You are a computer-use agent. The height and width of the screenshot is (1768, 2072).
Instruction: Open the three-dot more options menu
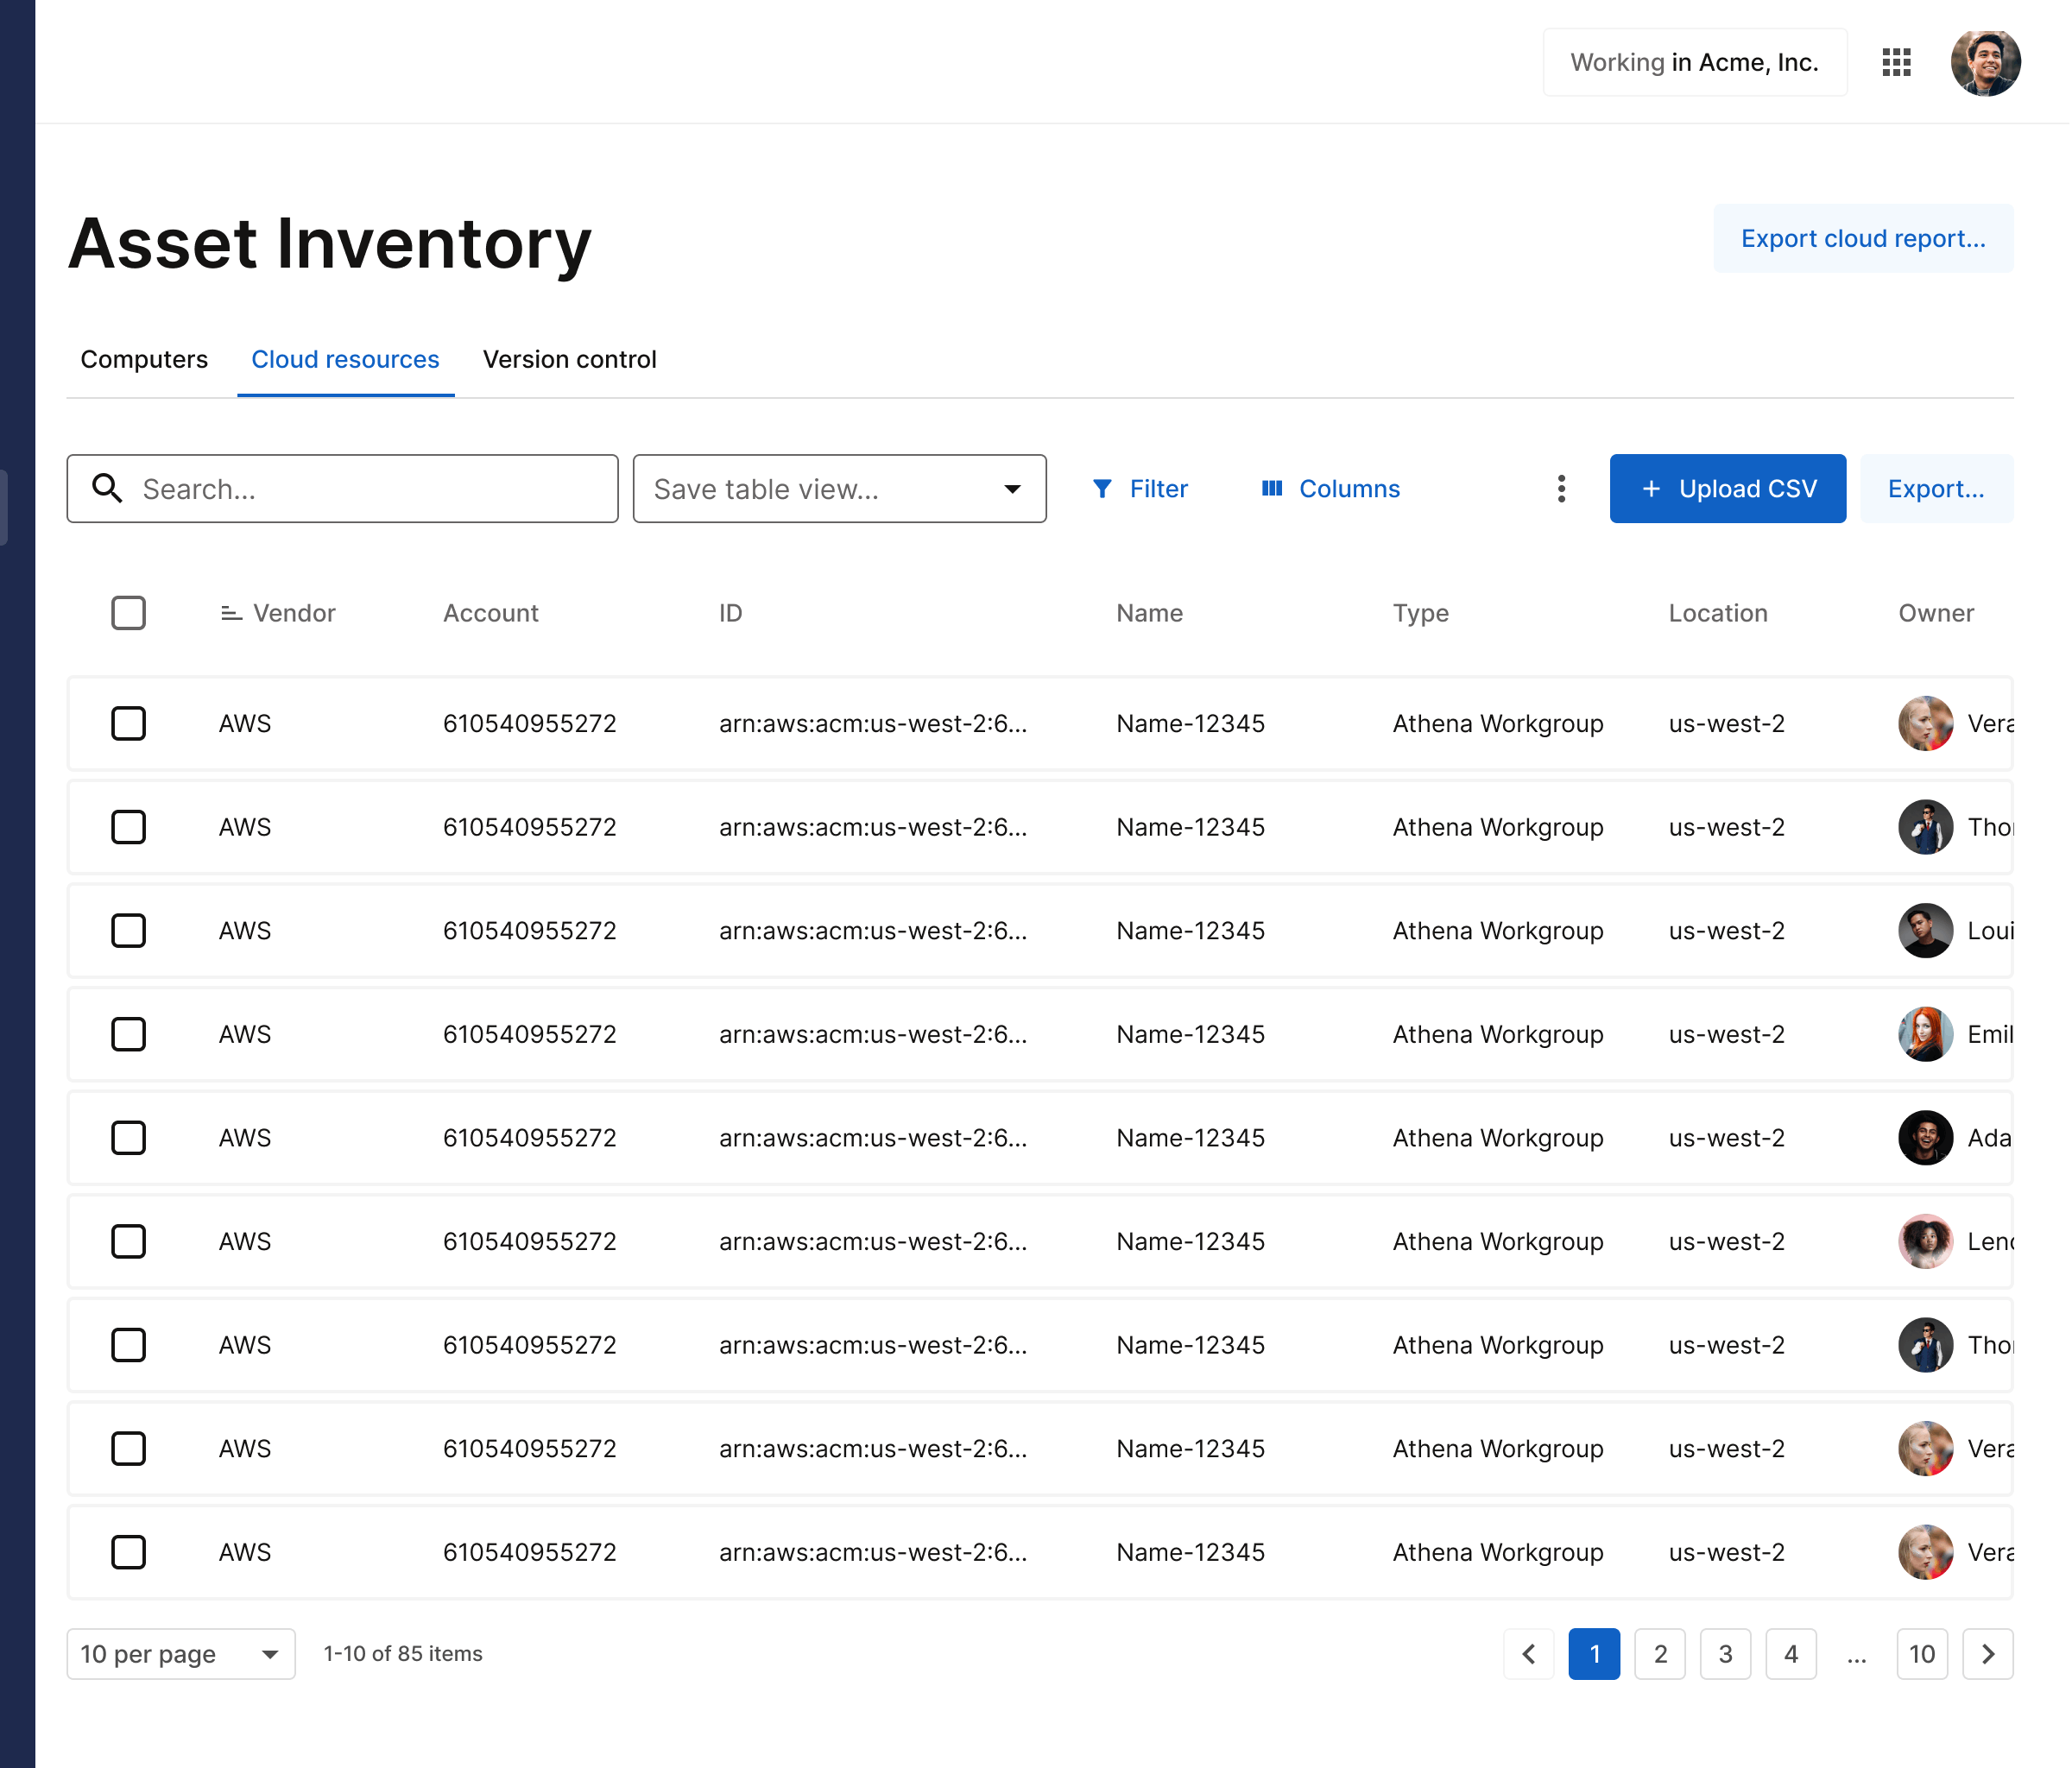[1561, 489]
